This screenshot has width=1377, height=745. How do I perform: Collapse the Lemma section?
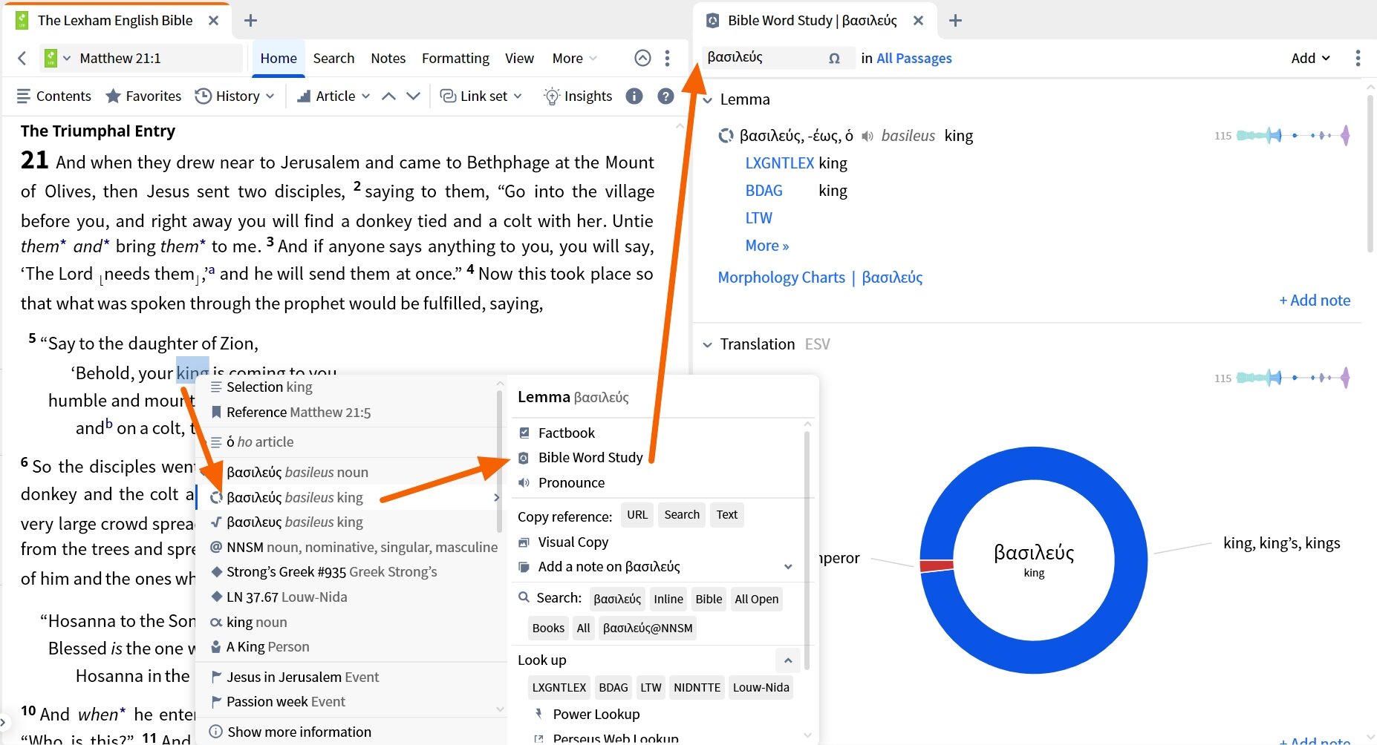(x=708, y=99)
